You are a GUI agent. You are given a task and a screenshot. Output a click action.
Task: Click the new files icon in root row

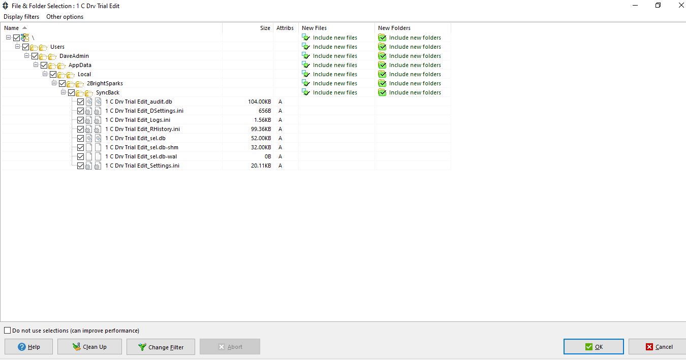306,38
